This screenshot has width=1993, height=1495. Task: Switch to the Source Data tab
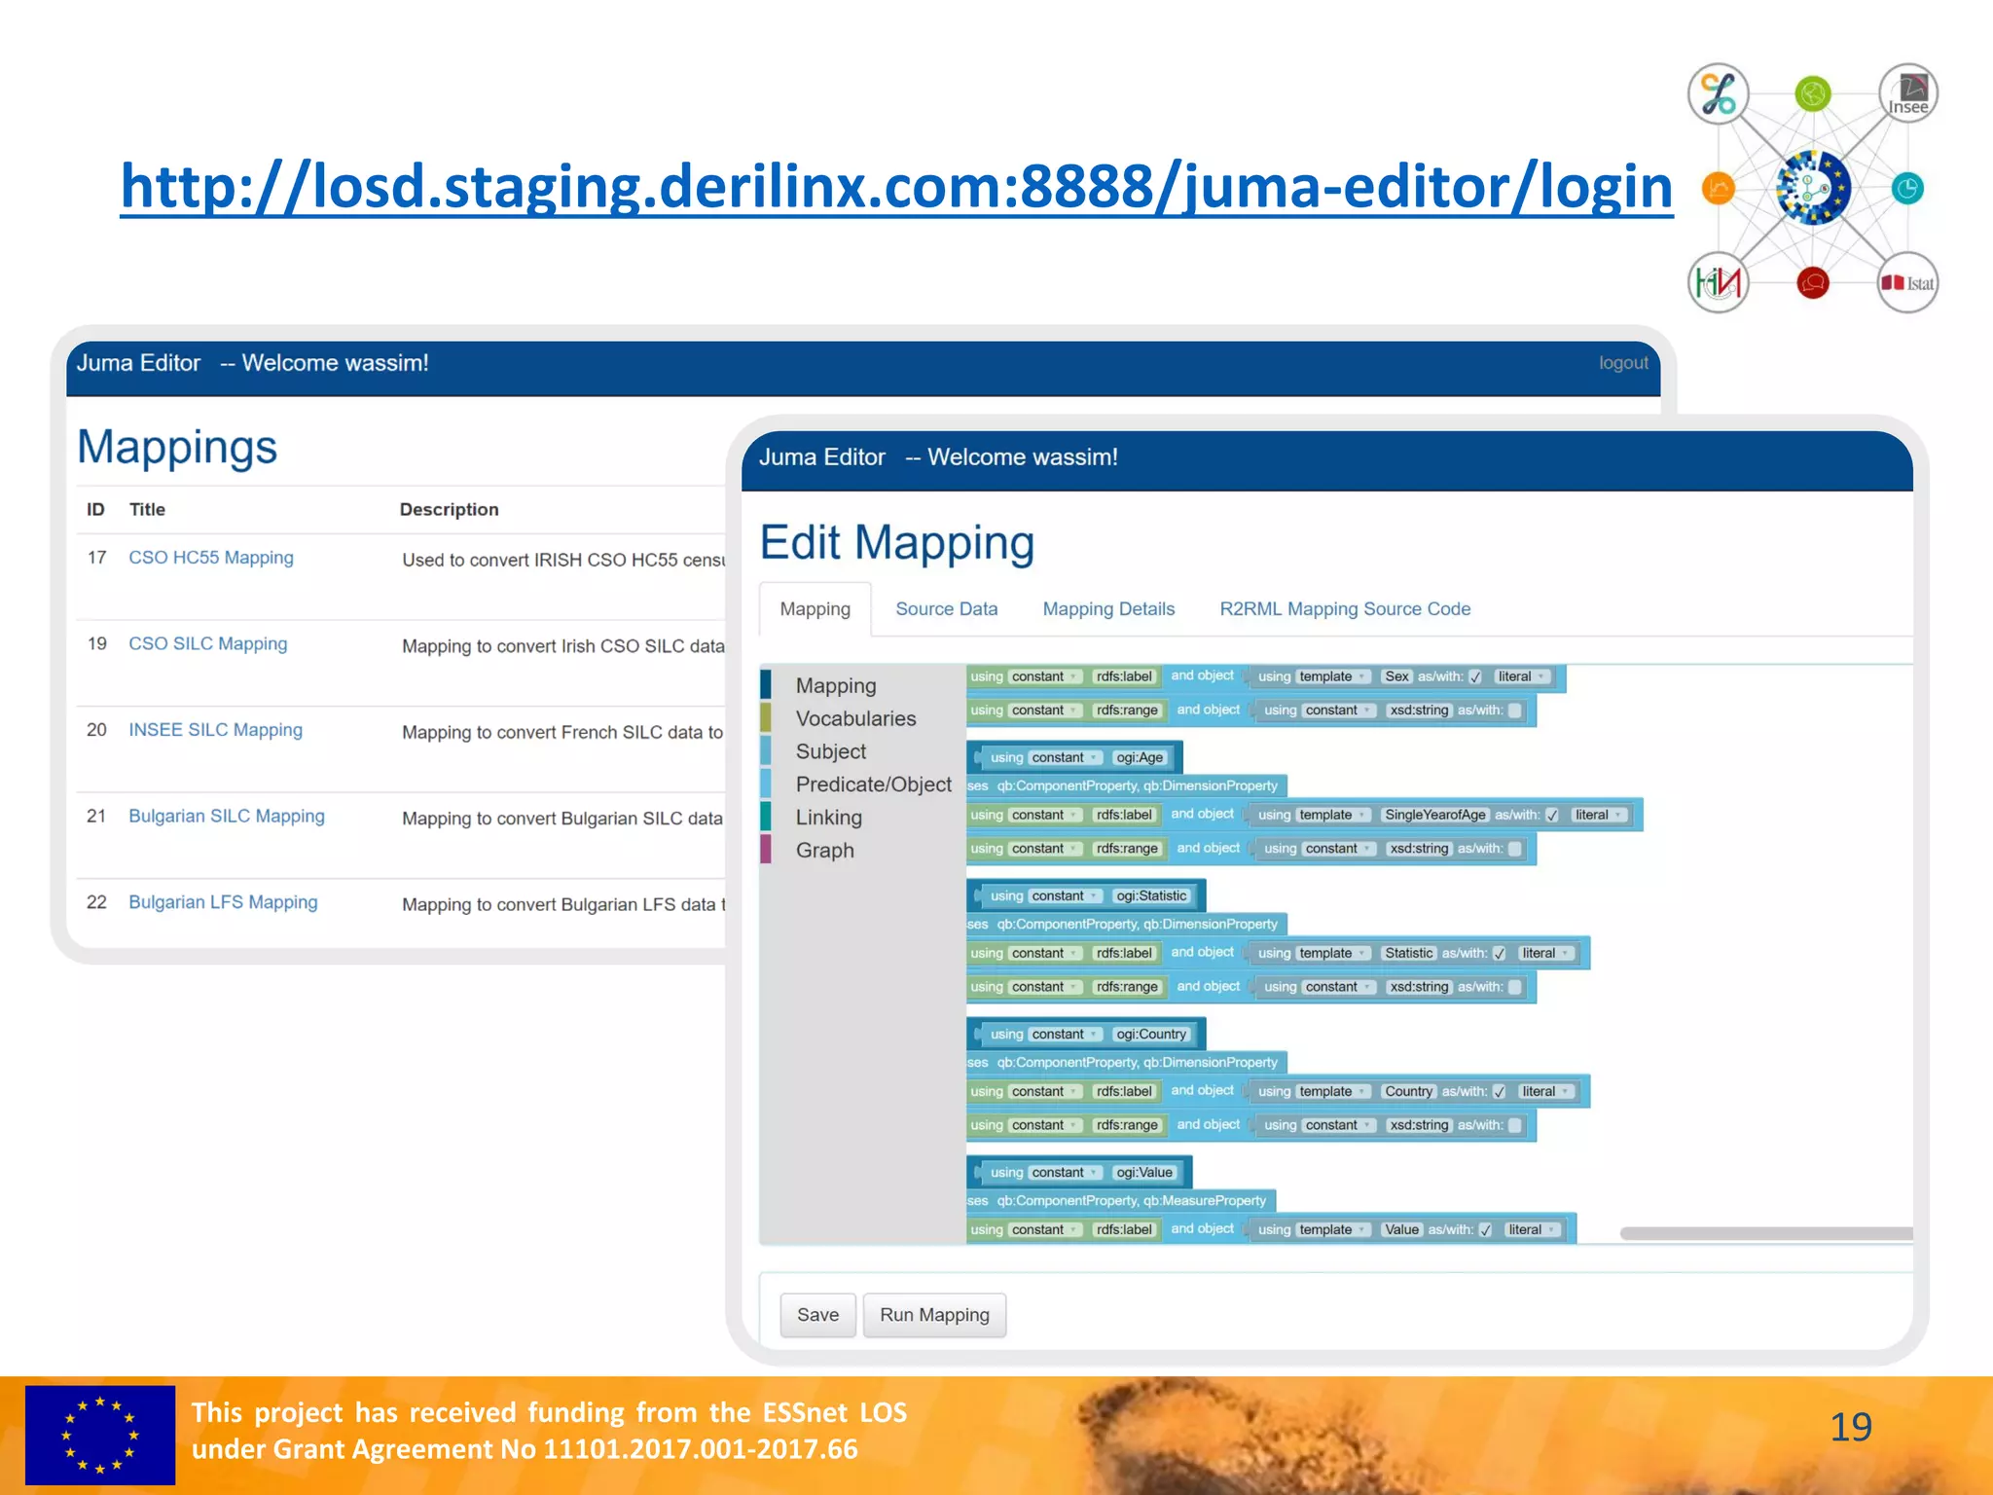pyautogui.click(x=947, y=609)
